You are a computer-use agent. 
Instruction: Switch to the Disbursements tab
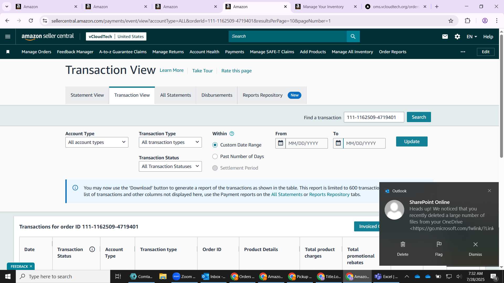pos(217,95)
